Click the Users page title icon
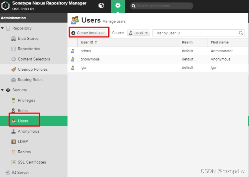 pyautogui.click(x=75, y=20)
